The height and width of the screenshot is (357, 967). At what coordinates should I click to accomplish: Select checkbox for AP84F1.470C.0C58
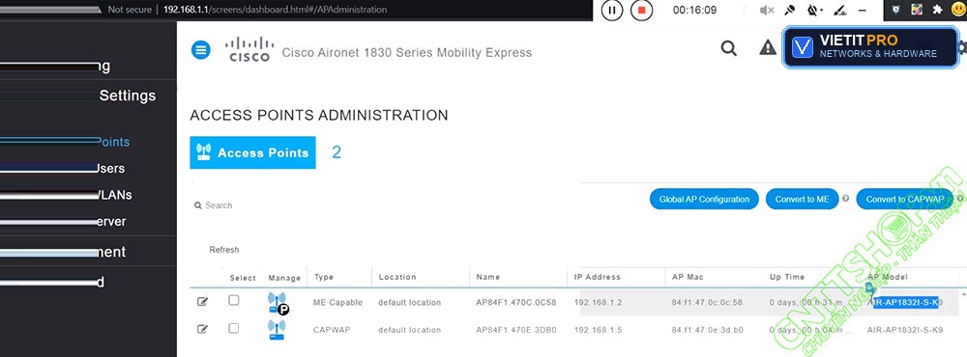pos(234,300)
